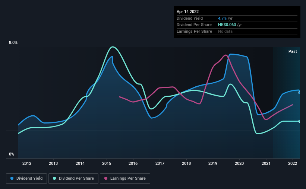The image size is (306, 189).
Task: Click the 2021 x-axis label
Action: pyautogui.click(x=266, y=163)
